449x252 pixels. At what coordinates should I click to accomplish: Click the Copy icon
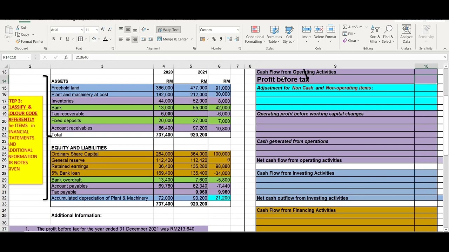(x=18, y=35)
